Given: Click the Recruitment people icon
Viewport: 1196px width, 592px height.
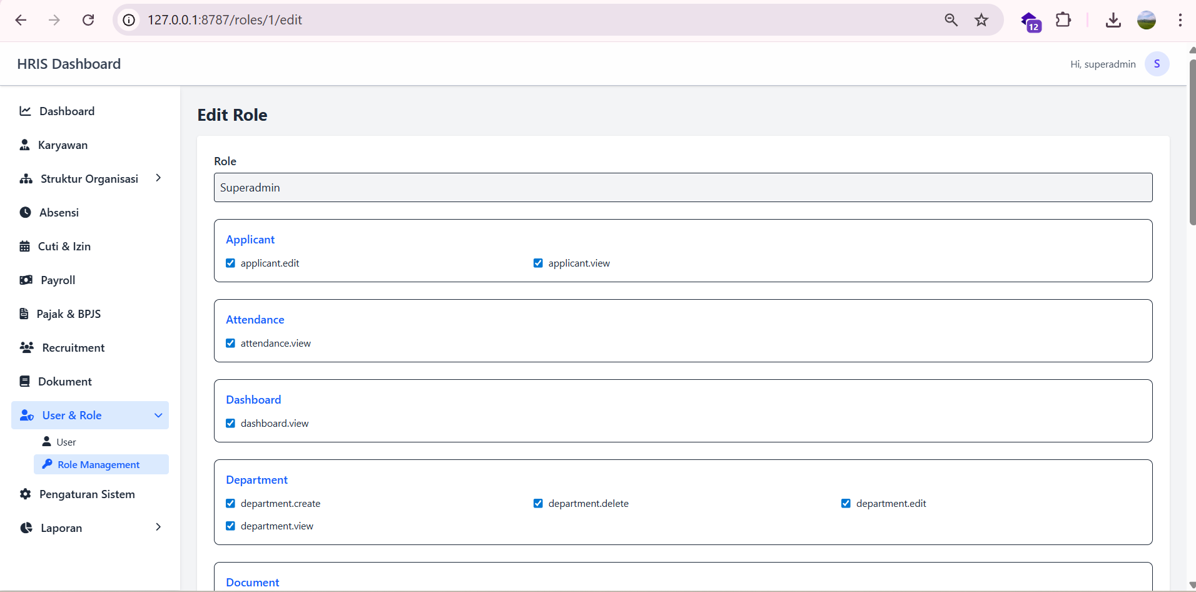Looking at the screenshot, I should coord(26,348).
